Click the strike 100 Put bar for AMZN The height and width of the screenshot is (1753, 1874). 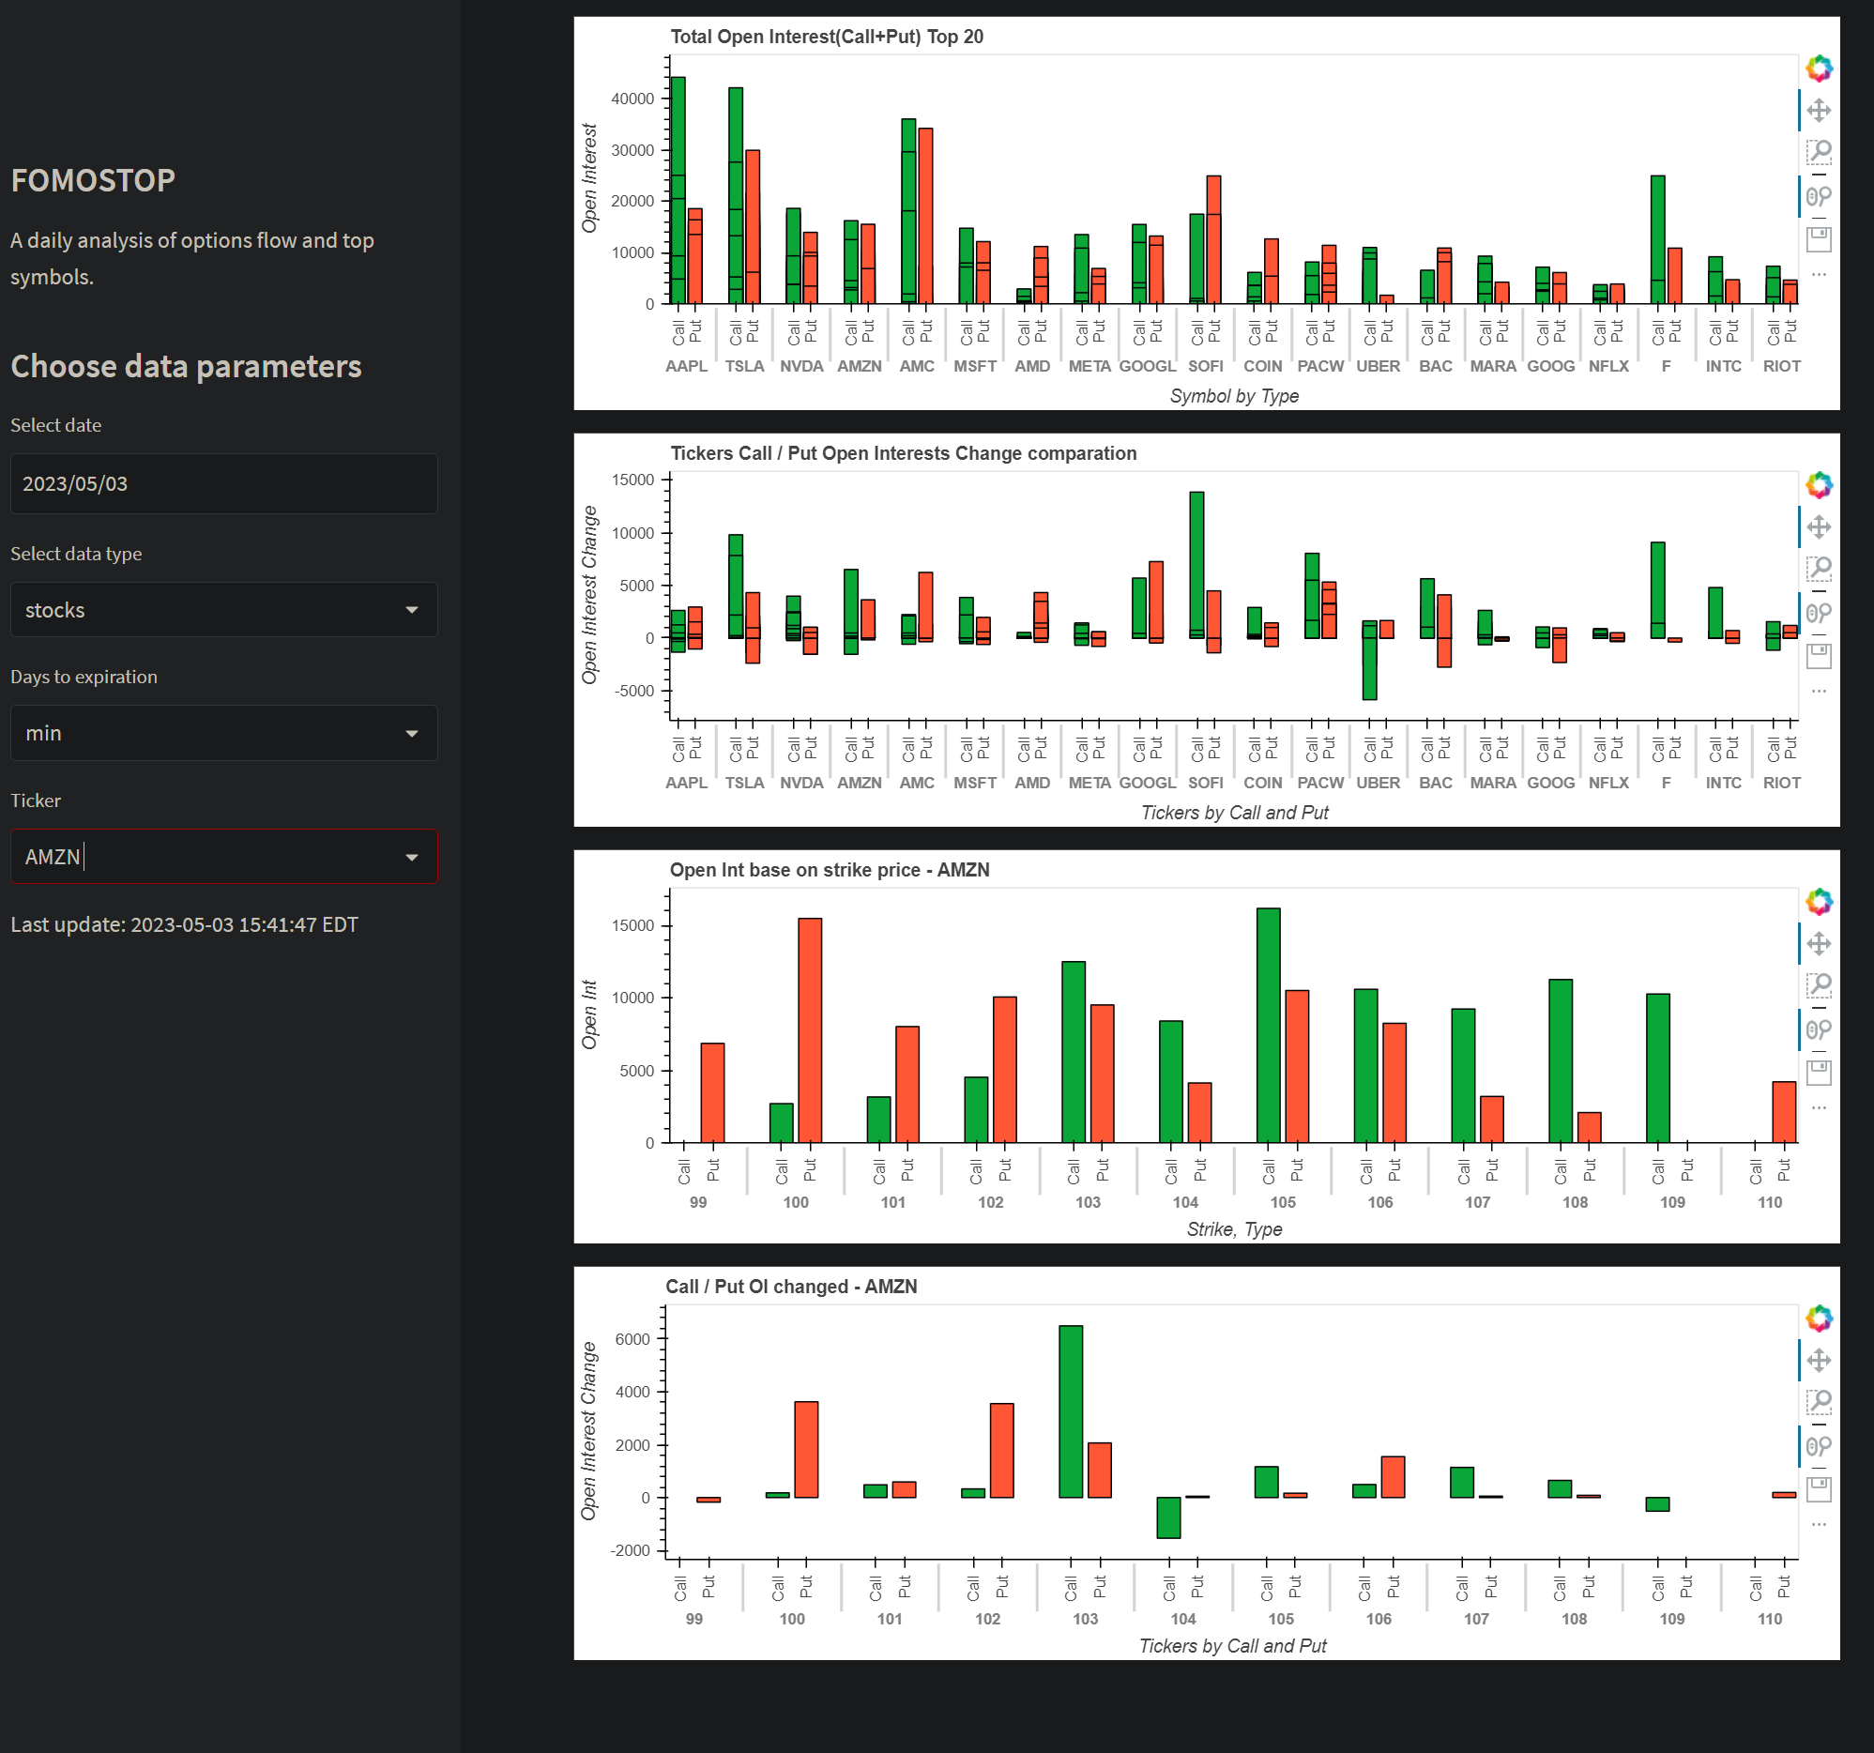(x=810, y=1029)
